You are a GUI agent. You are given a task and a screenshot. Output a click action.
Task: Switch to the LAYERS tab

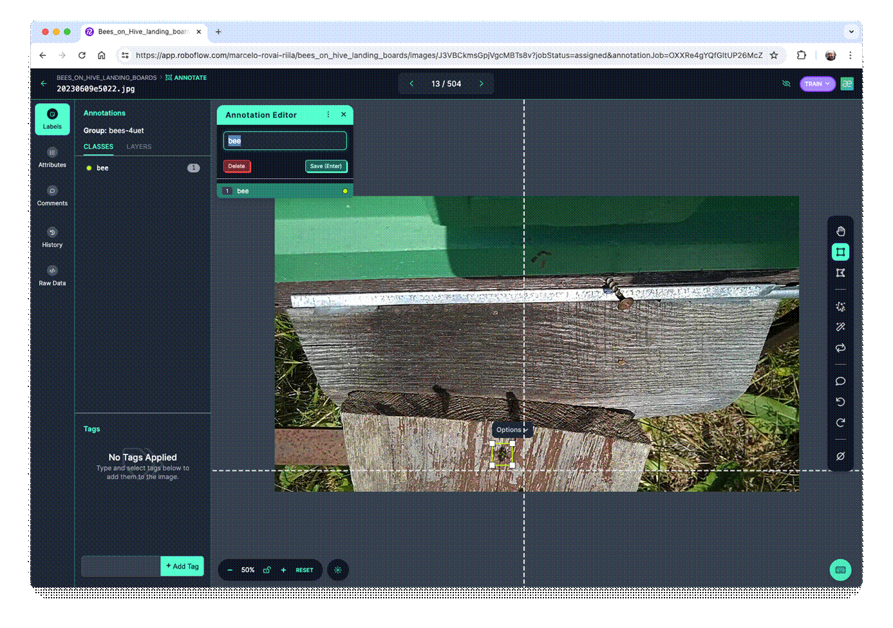pyautogui.click(x=138, y=147)
